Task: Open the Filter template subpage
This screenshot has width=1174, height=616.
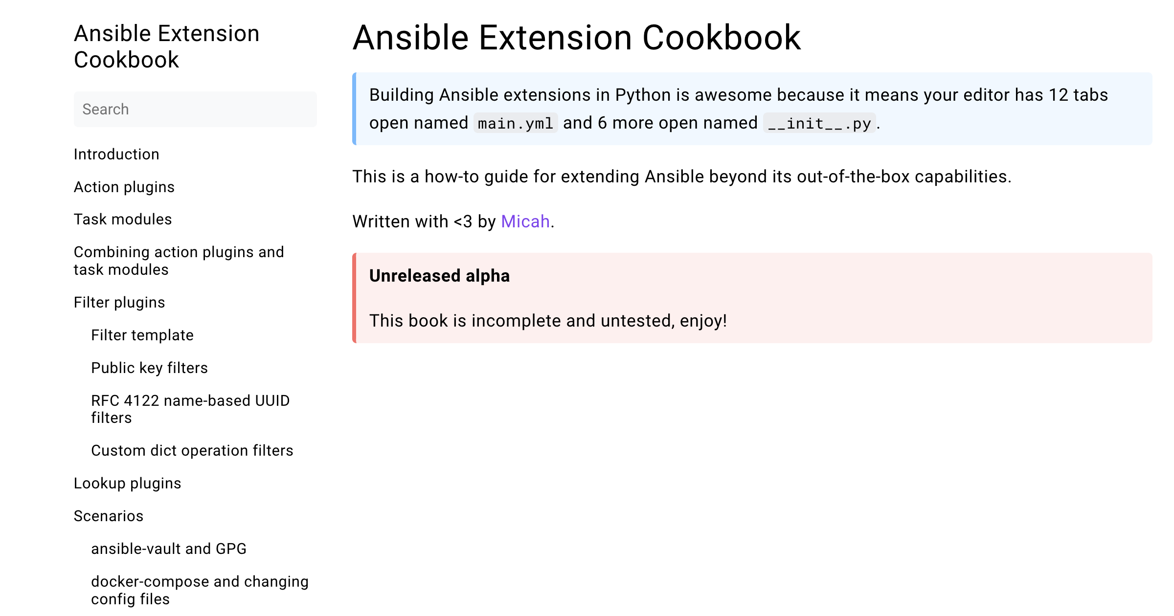Action: (x=142, y=335)
